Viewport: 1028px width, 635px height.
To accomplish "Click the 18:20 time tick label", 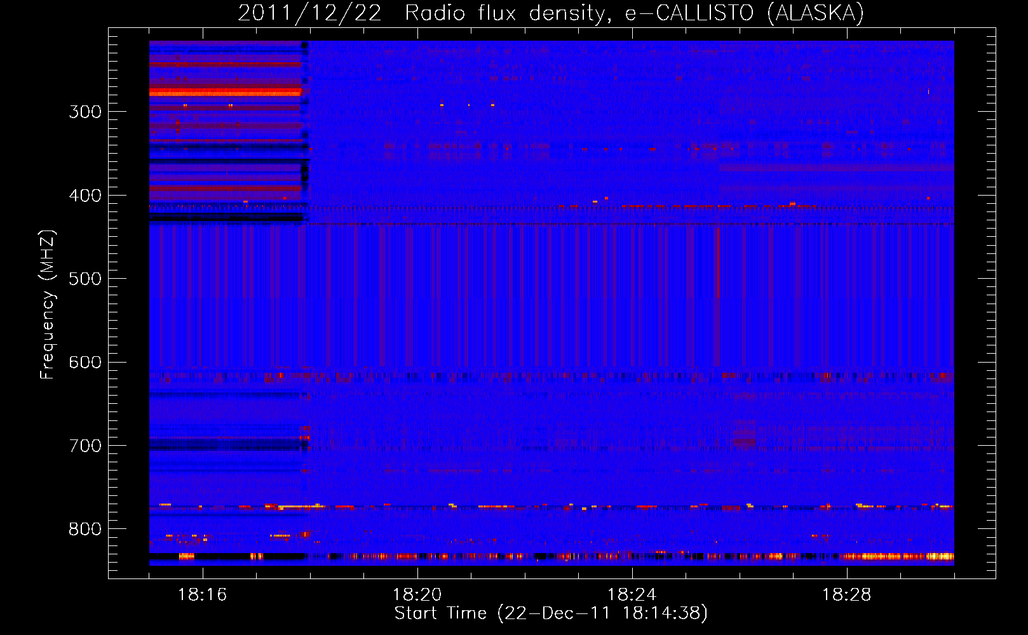I will pos(417,595).
